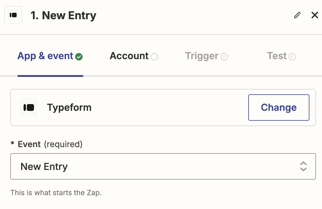This screenshot has width=322, height=209.
Task: Click the pencil icon to rename the step
Action: tap(297, 15)
